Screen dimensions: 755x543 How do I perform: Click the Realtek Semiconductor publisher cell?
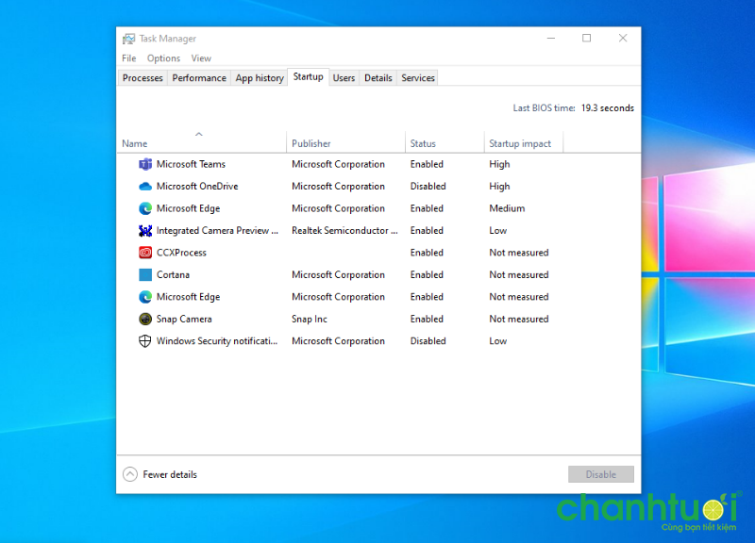tap(344, 231)
